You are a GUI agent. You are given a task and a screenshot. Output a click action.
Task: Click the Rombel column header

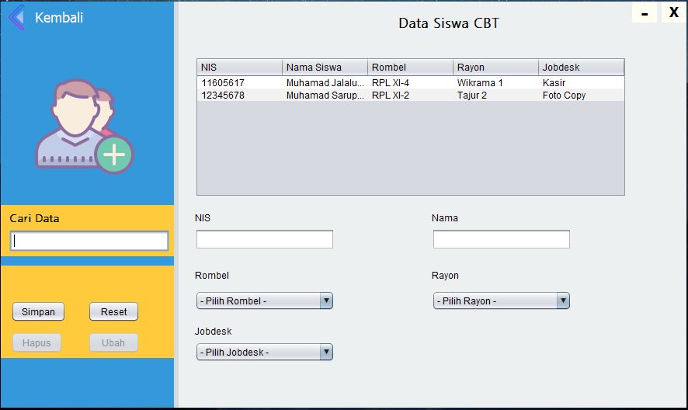click(410, 67)
